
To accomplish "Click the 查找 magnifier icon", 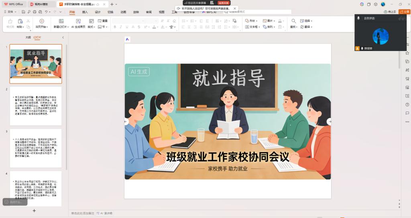I will pos(293,21).
